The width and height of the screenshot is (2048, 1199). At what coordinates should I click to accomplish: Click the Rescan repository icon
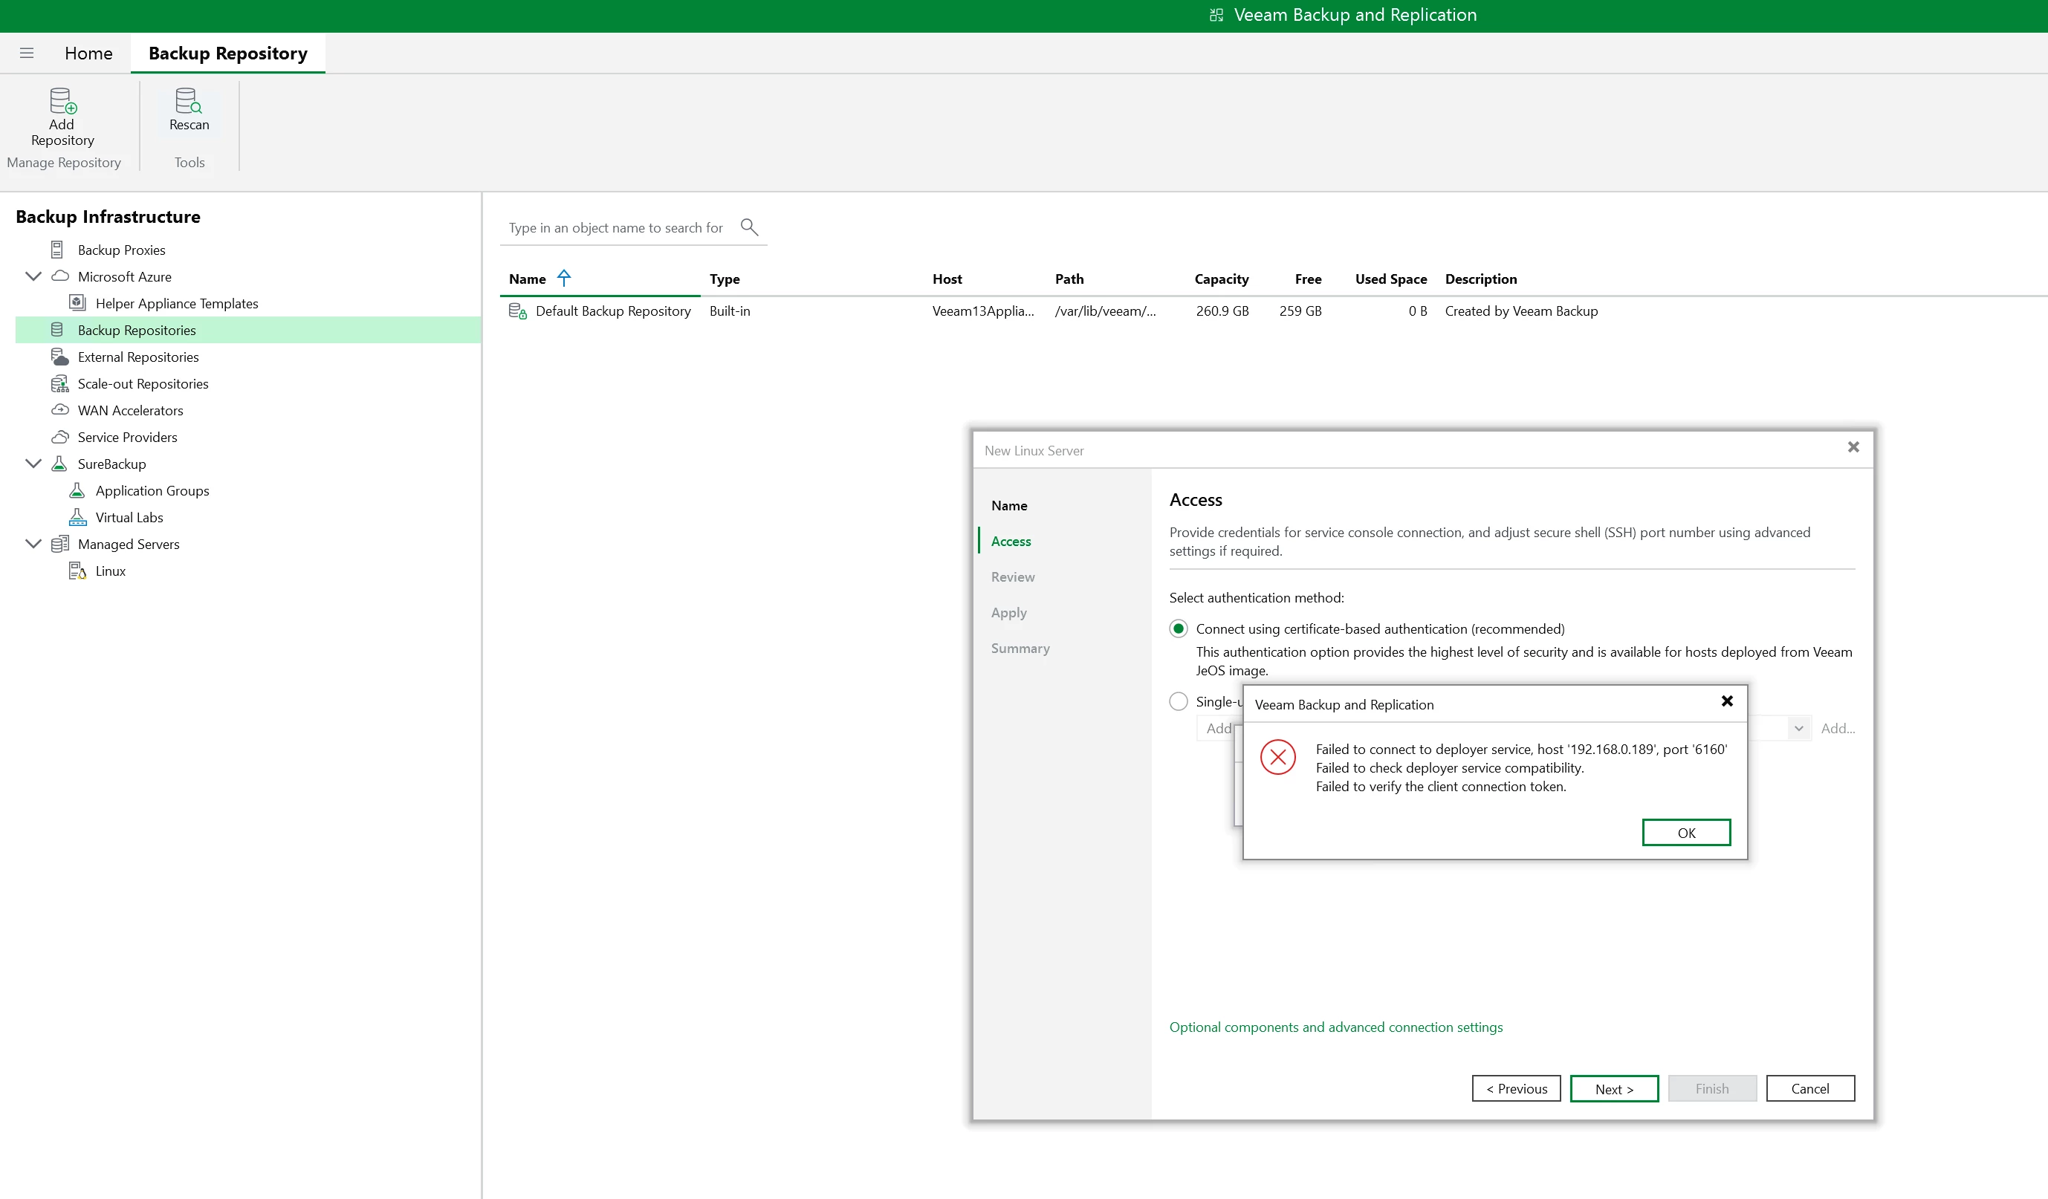pos(189,101)
